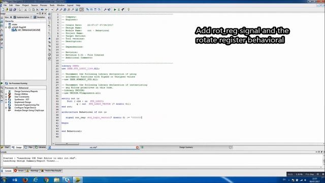Image resolution: width=325 pixels, height=183 pixels.
Task: Expand the User Constraints process node
Action: (x=6, y=97)
